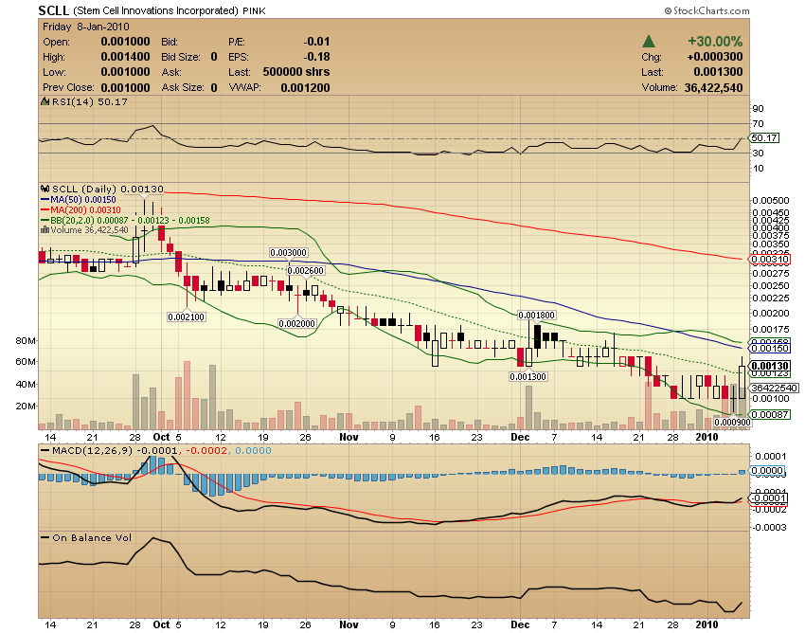Click the volume bars icon in the legend
805x633 pixels.
pyautogui.click(x=45, y=229)
